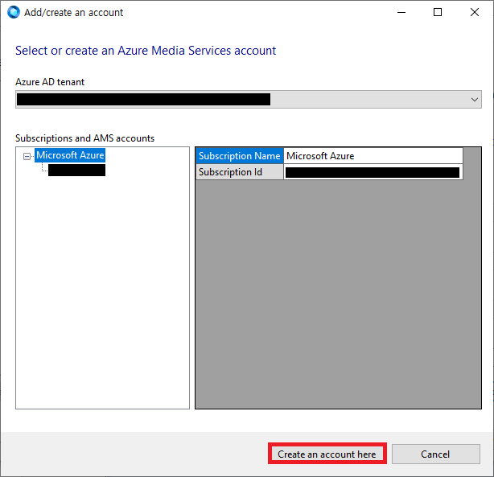Collapse the Microsoft Azure tree node

pyautogui.click(x=27, y=156)
